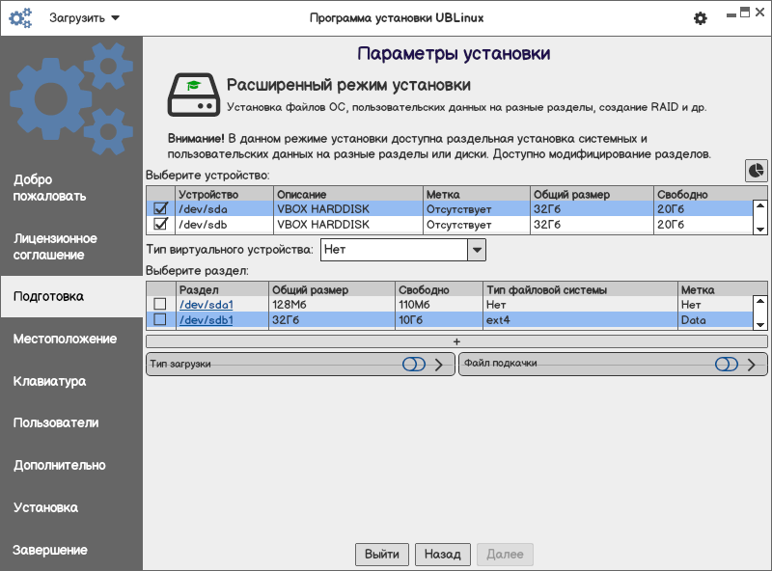772x571 pixels.
Task: Open the /dev/sdb1 partition link
Action: (207, 320)
